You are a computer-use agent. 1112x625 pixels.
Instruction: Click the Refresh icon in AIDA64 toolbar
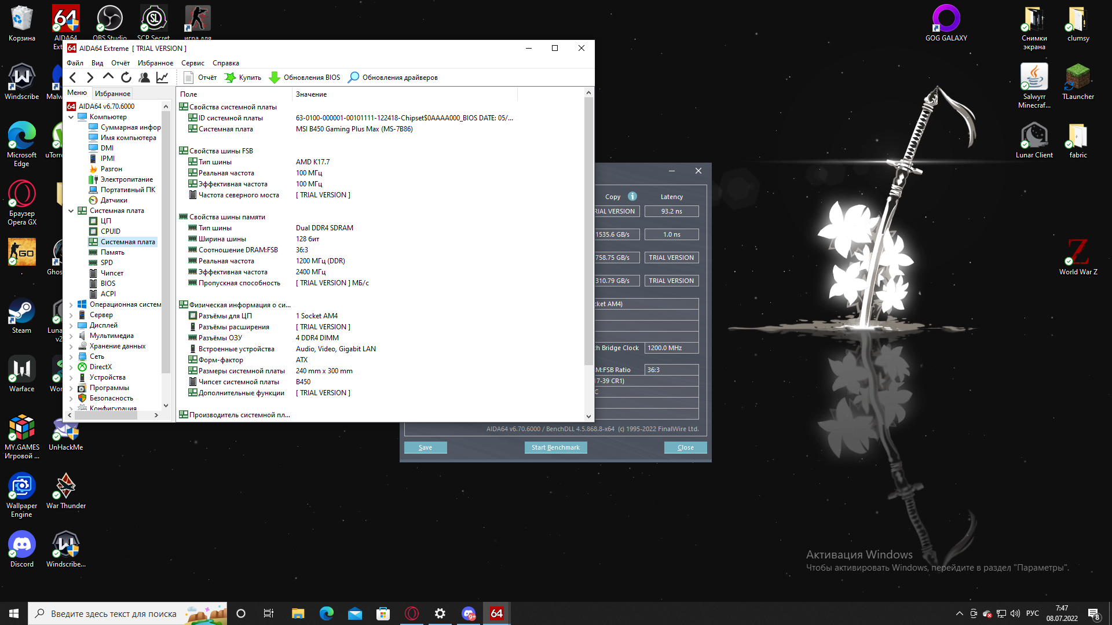(x=126, y=78)
